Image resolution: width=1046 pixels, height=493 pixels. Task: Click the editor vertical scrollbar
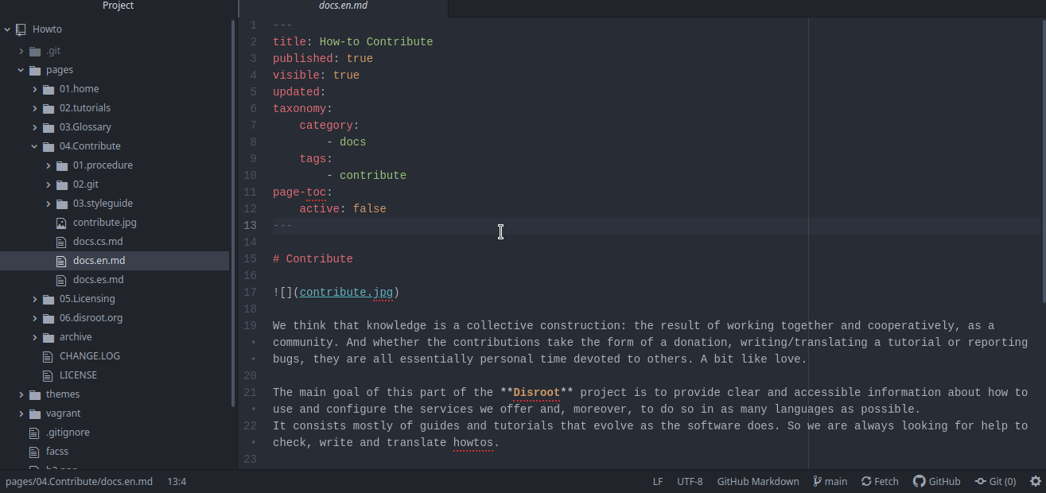click(1043, 159)
